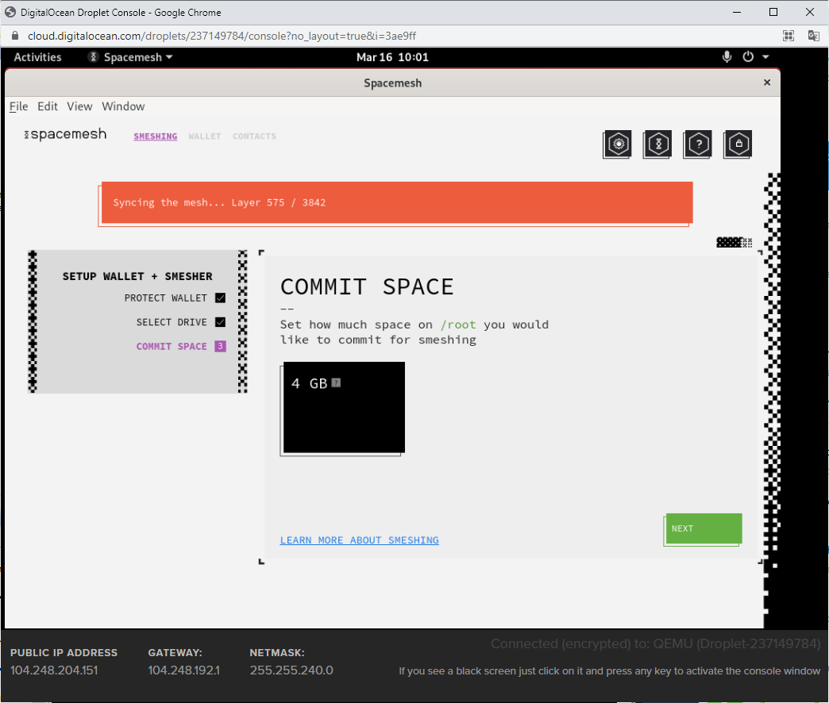Click the public IP 104.248.204.151
Image resolution: width=829 pixels, height=703 pixels.
(x=54, y=670)
